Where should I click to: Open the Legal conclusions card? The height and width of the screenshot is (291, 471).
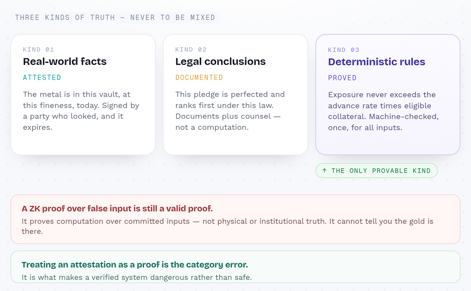(235, 95)
